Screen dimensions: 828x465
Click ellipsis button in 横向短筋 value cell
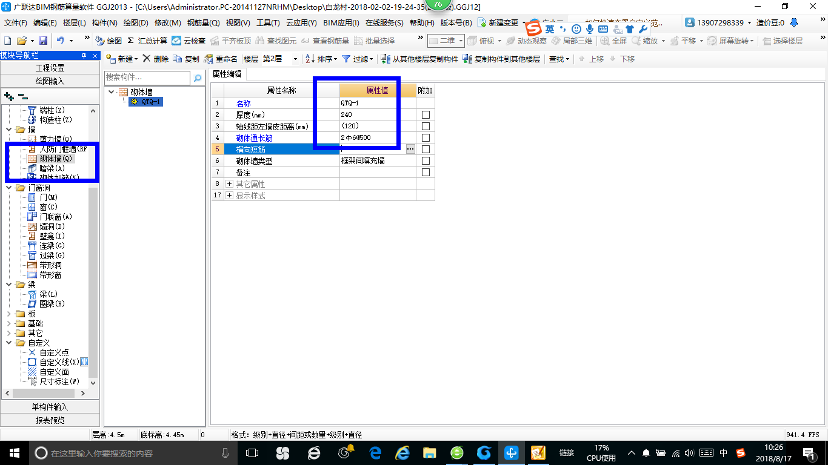coord(410,149)
